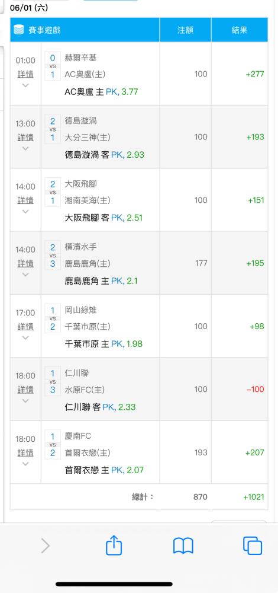The height and width of the screenshot is (593, 278).
Task: Click the stacked database icon beside 賽事遊戲
Action: tap(19, 30)
